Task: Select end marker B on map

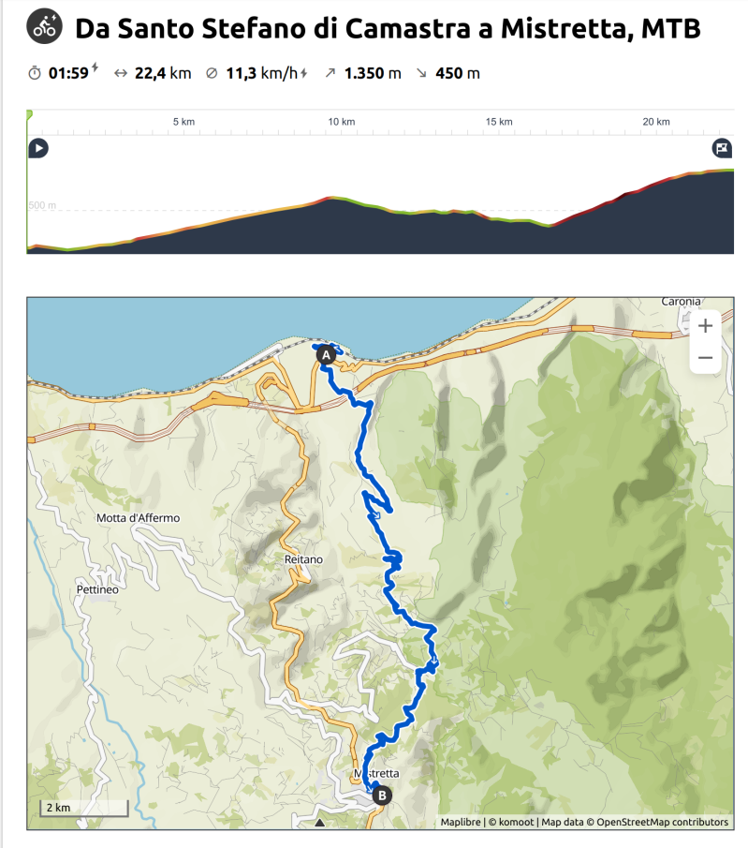Action: [381, 796]
